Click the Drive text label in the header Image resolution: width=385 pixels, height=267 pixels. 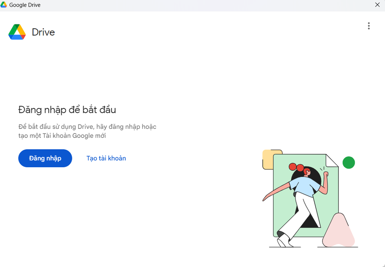(43, 32)
